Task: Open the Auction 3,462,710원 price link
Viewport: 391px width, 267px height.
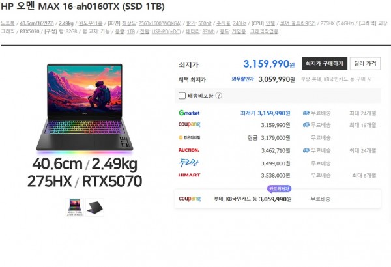Action: [276, 150]
